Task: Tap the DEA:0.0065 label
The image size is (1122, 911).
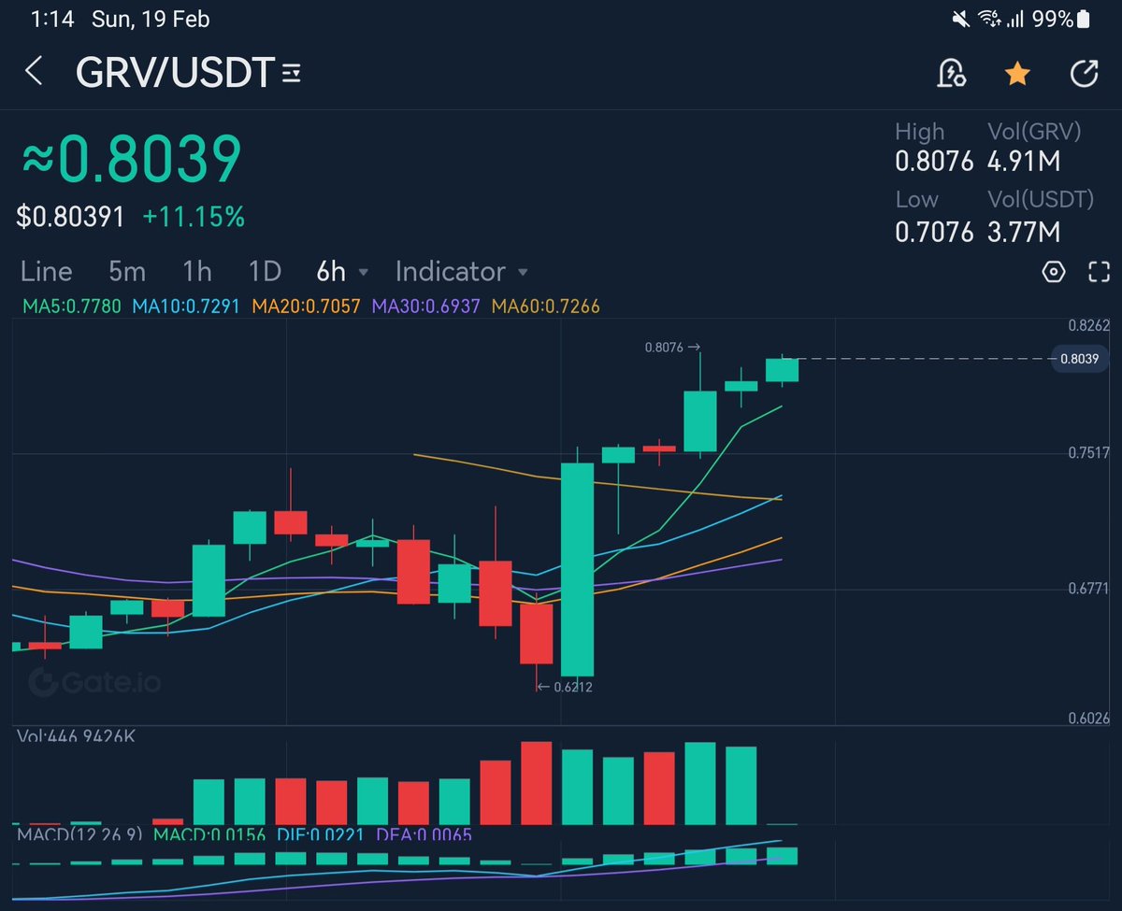Action: pos(424,834)
